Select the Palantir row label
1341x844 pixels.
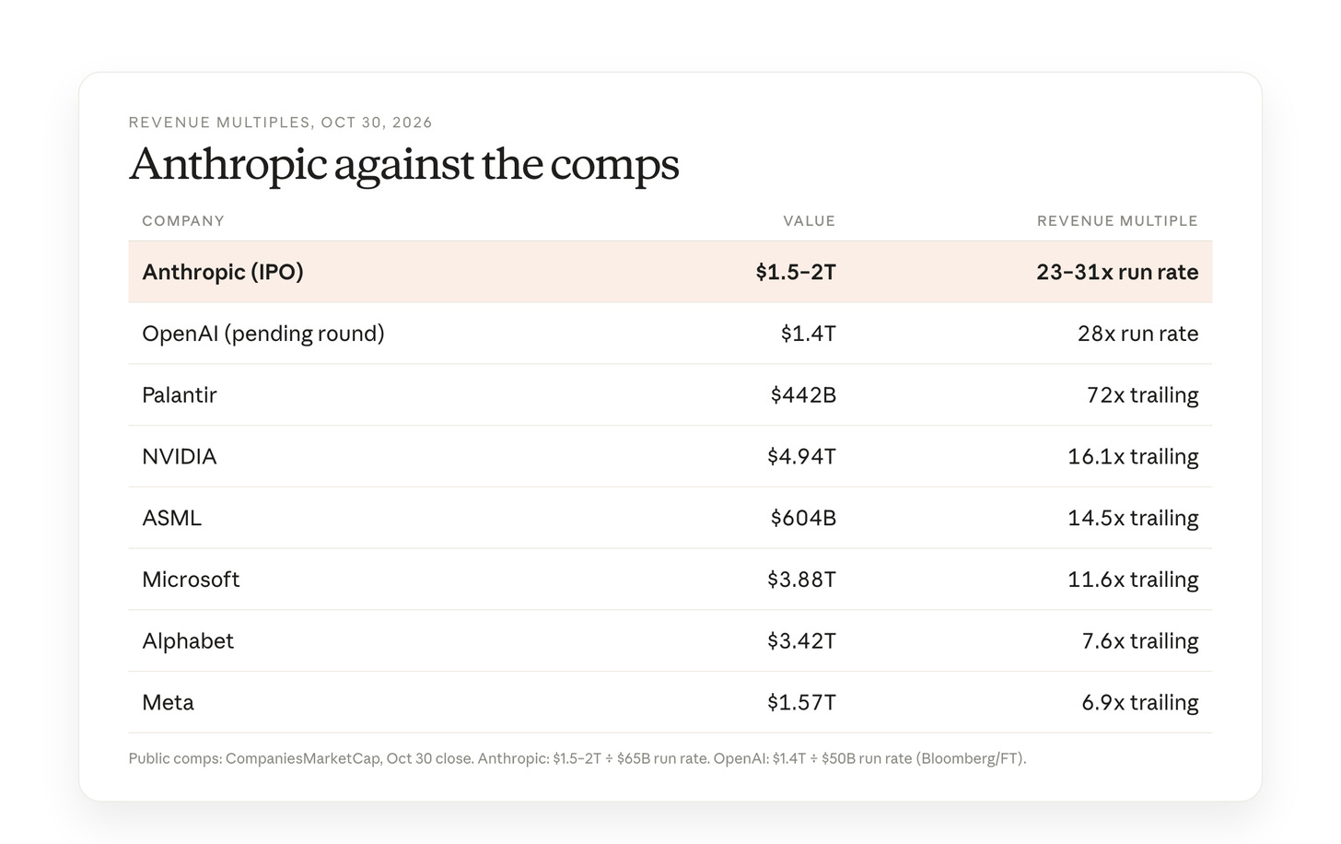(x=180, y=395)
